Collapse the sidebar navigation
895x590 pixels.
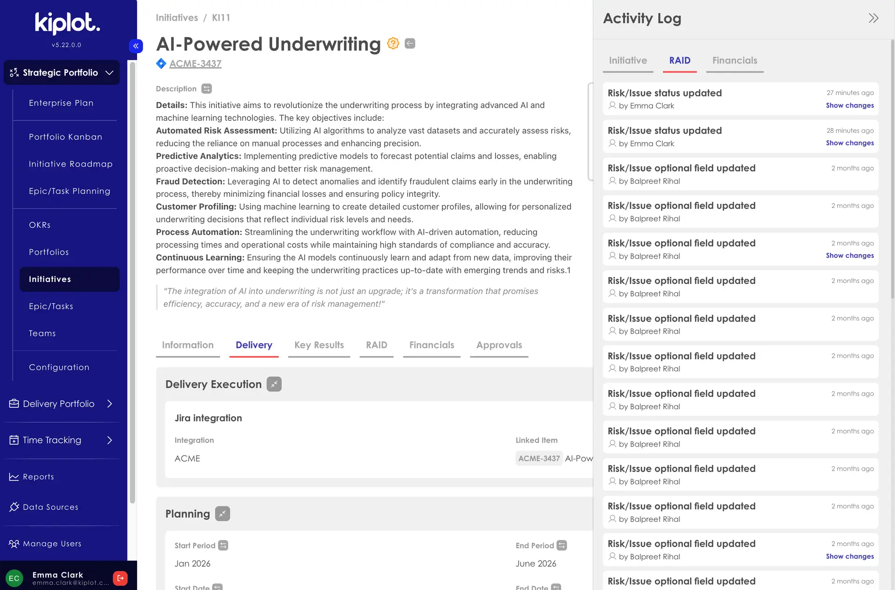136,46
